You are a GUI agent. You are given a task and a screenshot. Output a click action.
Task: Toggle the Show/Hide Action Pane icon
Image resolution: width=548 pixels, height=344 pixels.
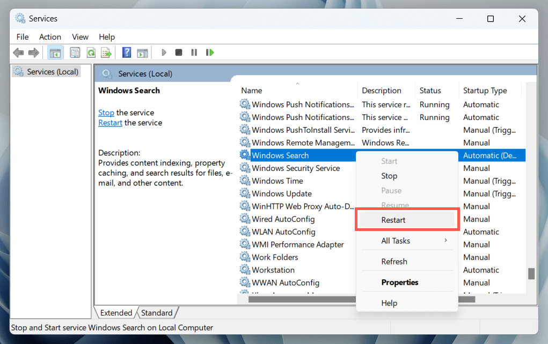pyautogui.click(x=142, y=53)
